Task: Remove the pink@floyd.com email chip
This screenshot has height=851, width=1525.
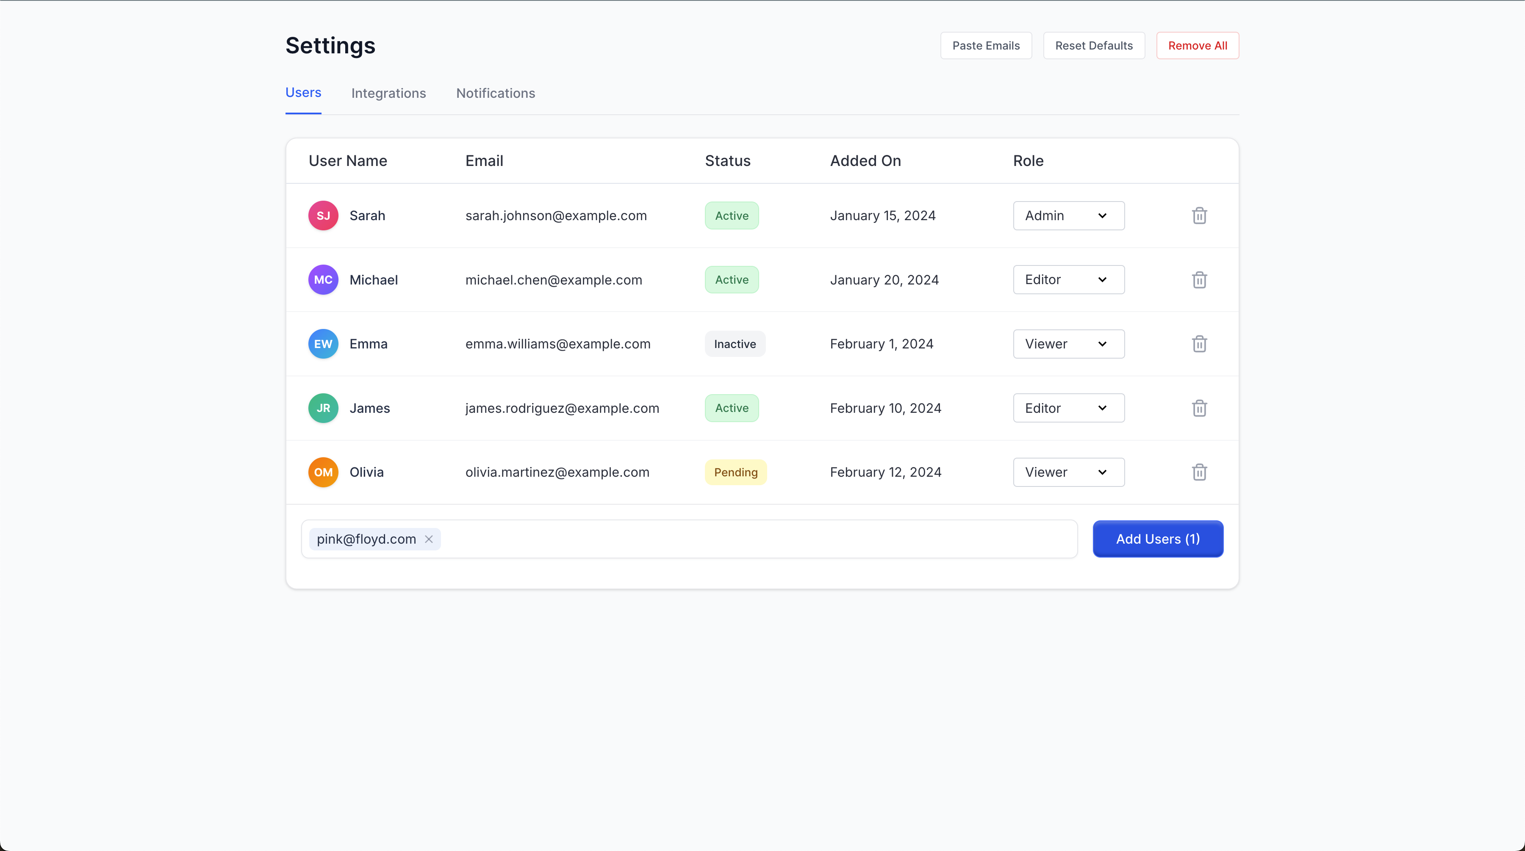Action: pos(429,539)
